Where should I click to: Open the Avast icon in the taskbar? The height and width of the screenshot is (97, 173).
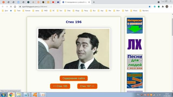click(x=35, y=95)
